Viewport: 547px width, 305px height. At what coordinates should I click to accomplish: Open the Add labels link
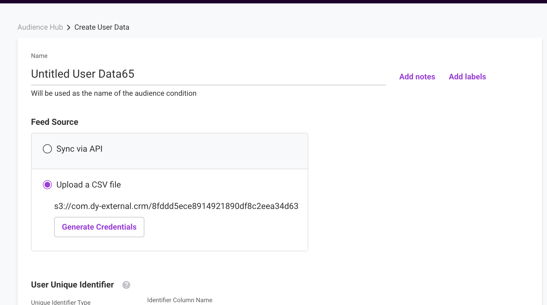[x=467, y=77]
